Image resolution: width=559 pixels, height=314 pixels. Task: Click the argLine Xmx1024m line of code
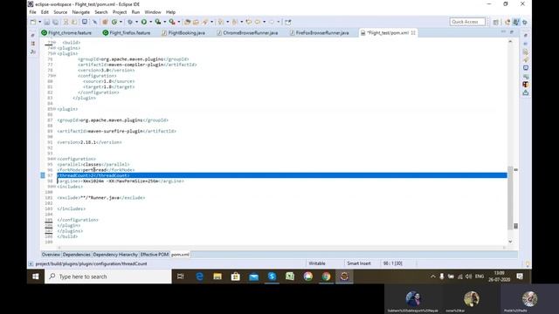pyautogui.click(x=121, y=181)
